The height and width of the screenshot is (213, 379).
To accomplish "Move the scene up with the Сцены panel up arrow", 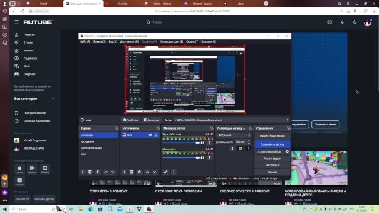I will coord(106,172).
